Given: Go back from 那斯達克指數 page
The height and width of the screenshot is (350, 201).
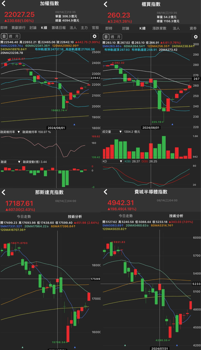Looking at the screenshot, I should (4, 192).
